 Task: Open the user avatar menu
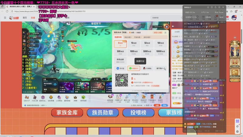coord(234,18)
